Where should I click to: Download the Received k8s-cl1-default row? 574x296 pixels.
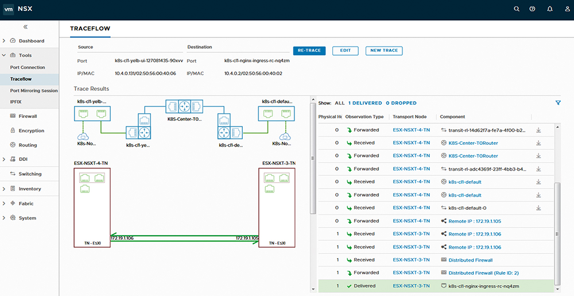pos(538,182)
